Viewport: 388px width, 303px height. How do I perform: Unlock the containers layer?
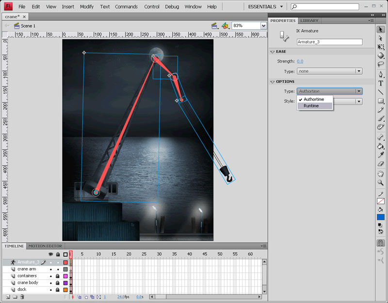point(58,276)
